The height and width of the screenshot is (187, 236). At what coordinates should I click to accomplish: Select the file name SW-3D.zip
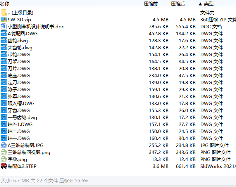(19, 19)
